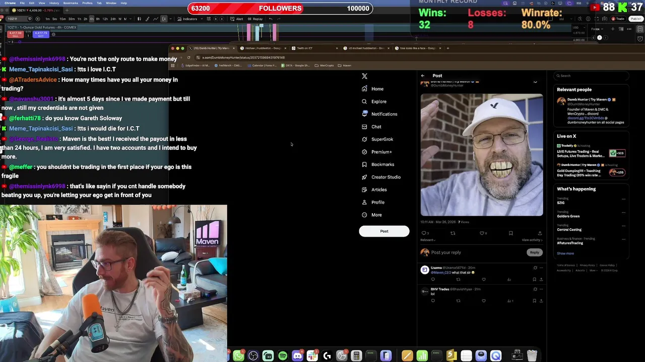Switch to michael huddleston Google tab
Screen dimensions: 645x362
(x=263, y=48)
